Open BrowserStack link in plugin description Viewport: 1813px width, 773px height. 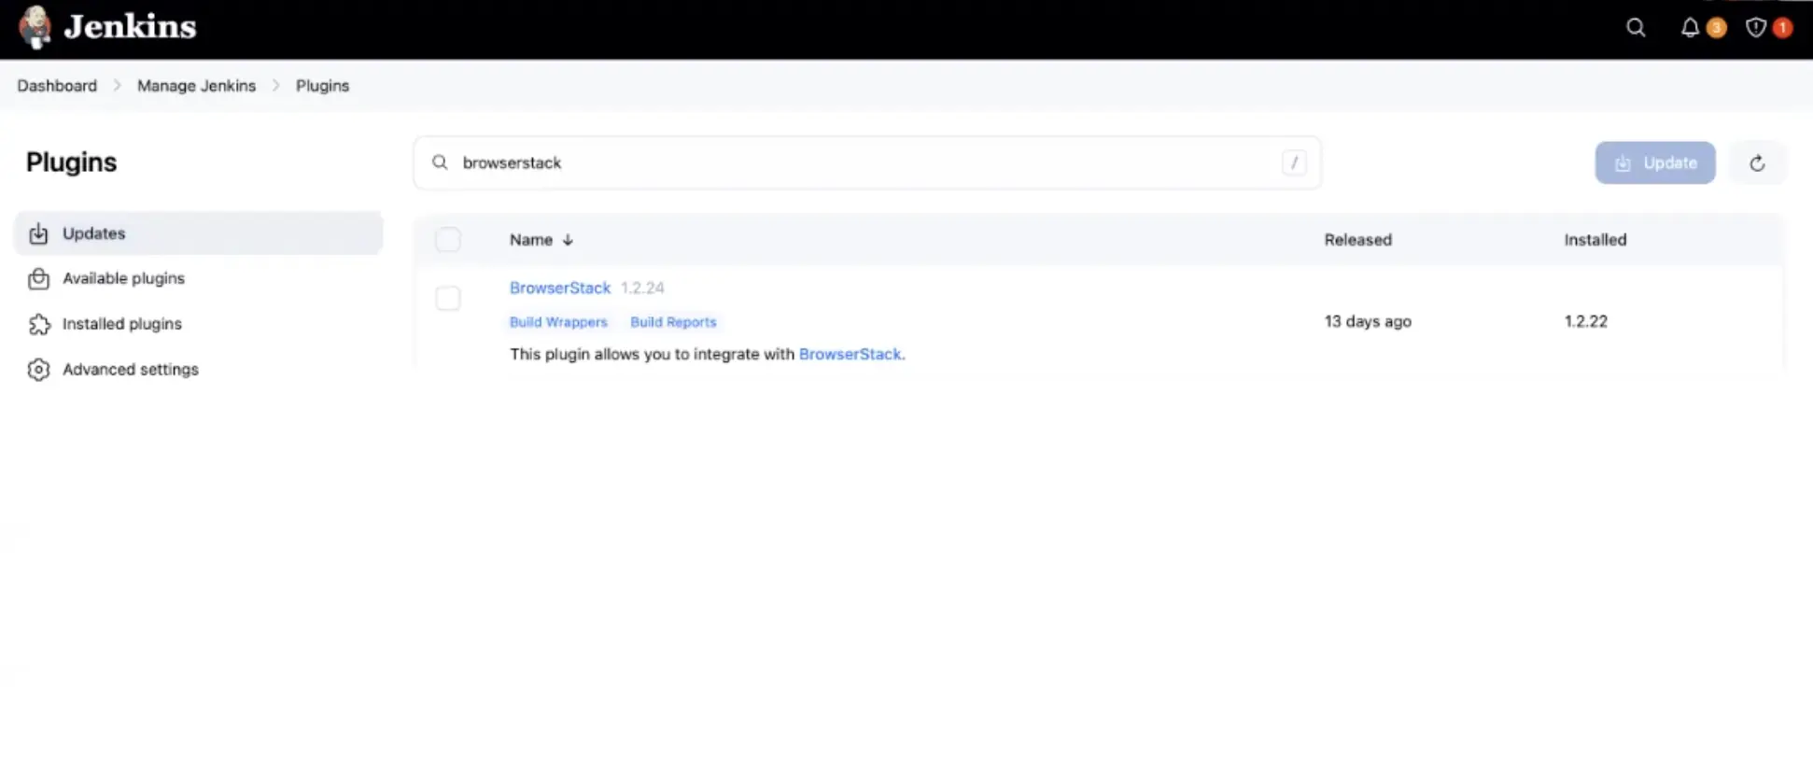[850, 354]
